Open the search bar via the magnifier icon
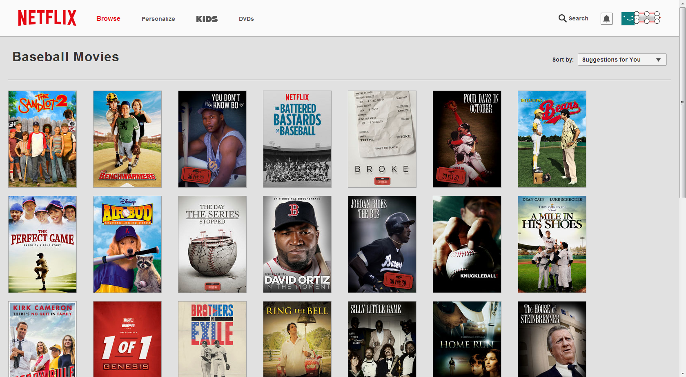Screen dimensions: 686x377 tap(573, 18)
